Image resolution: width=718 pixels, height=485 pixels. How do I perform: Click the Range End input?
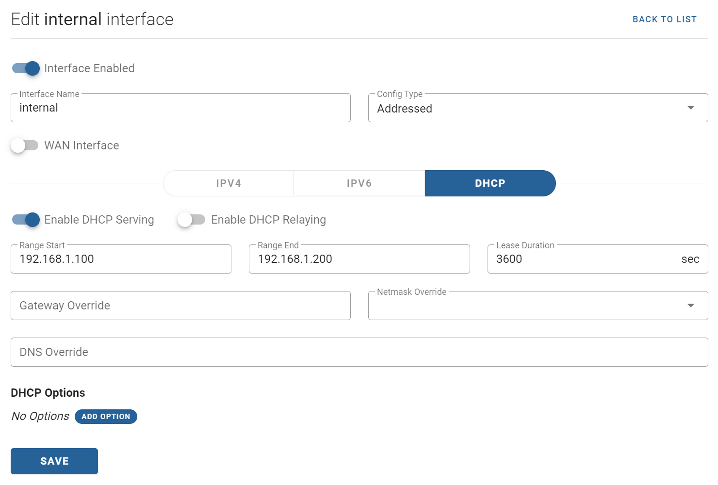359,259
